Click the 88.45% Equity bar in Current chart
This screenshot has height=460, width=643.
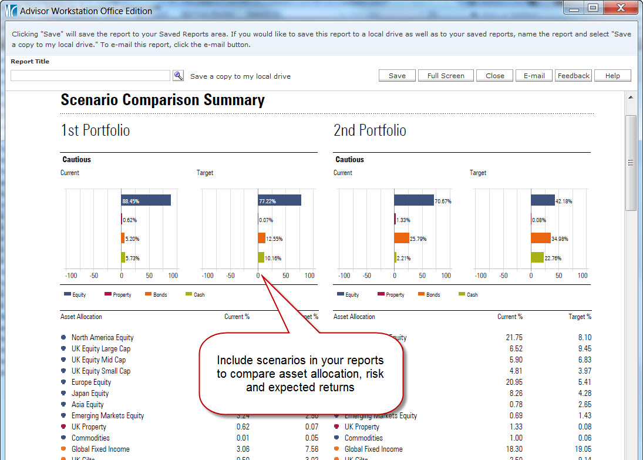(146, 200)
